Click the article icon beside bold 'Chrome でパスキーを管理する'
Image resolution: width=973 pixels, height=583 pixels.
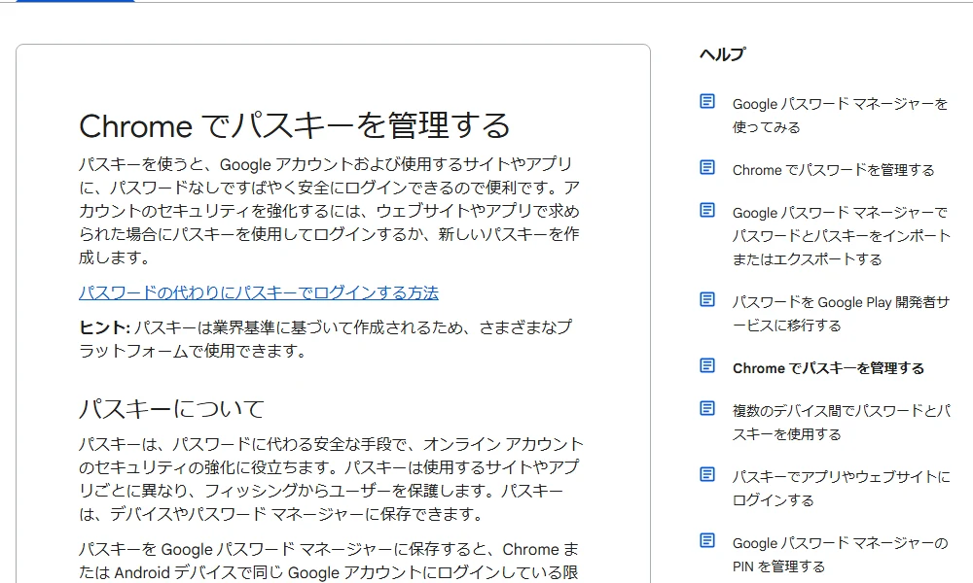click(707, 366)
